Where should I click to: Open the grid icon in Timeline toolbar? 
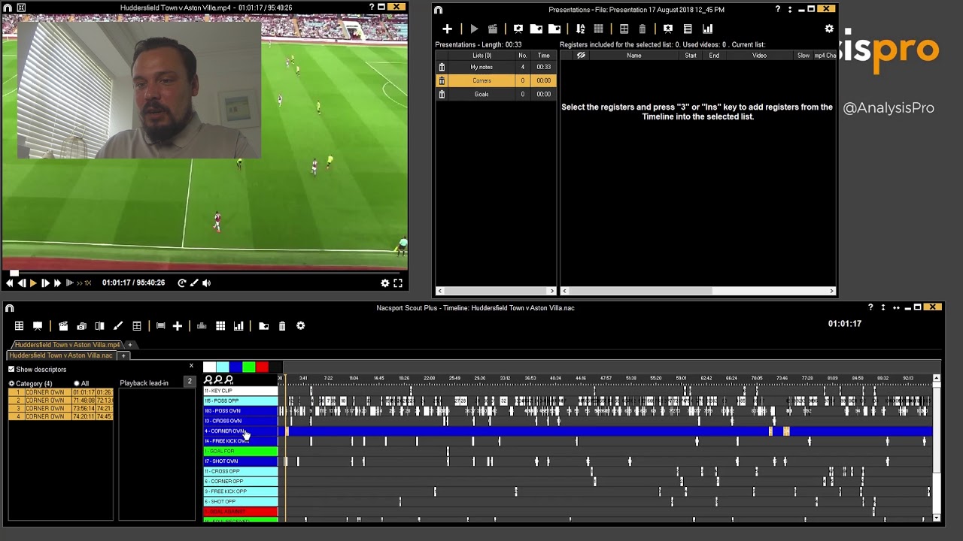[x=220, y=326]
